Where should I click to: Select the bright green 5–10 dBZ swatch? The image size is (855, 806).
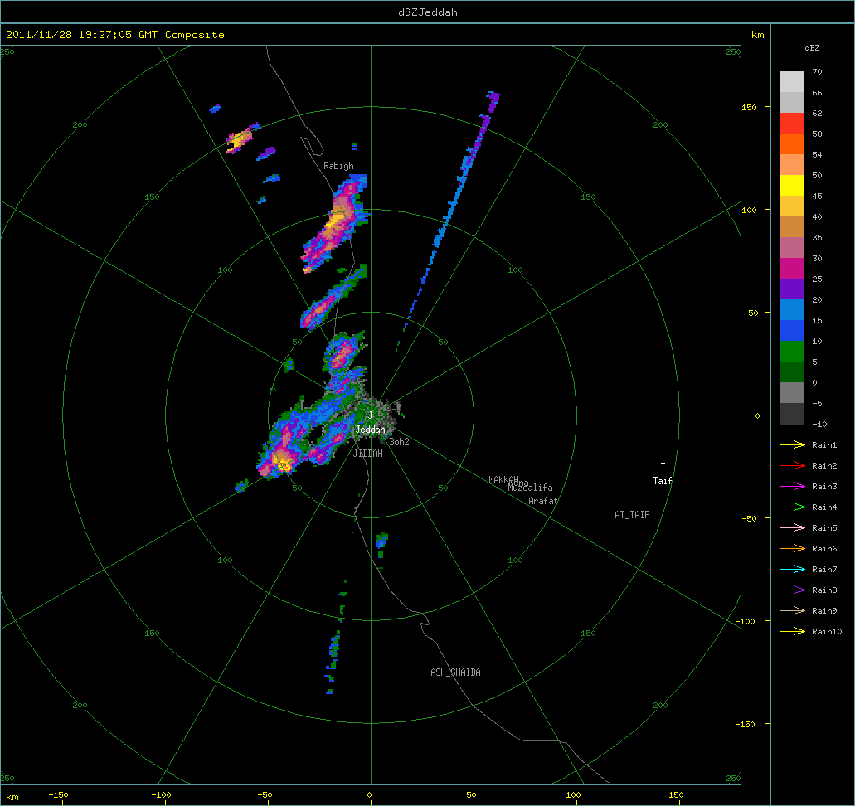[792, 352]
